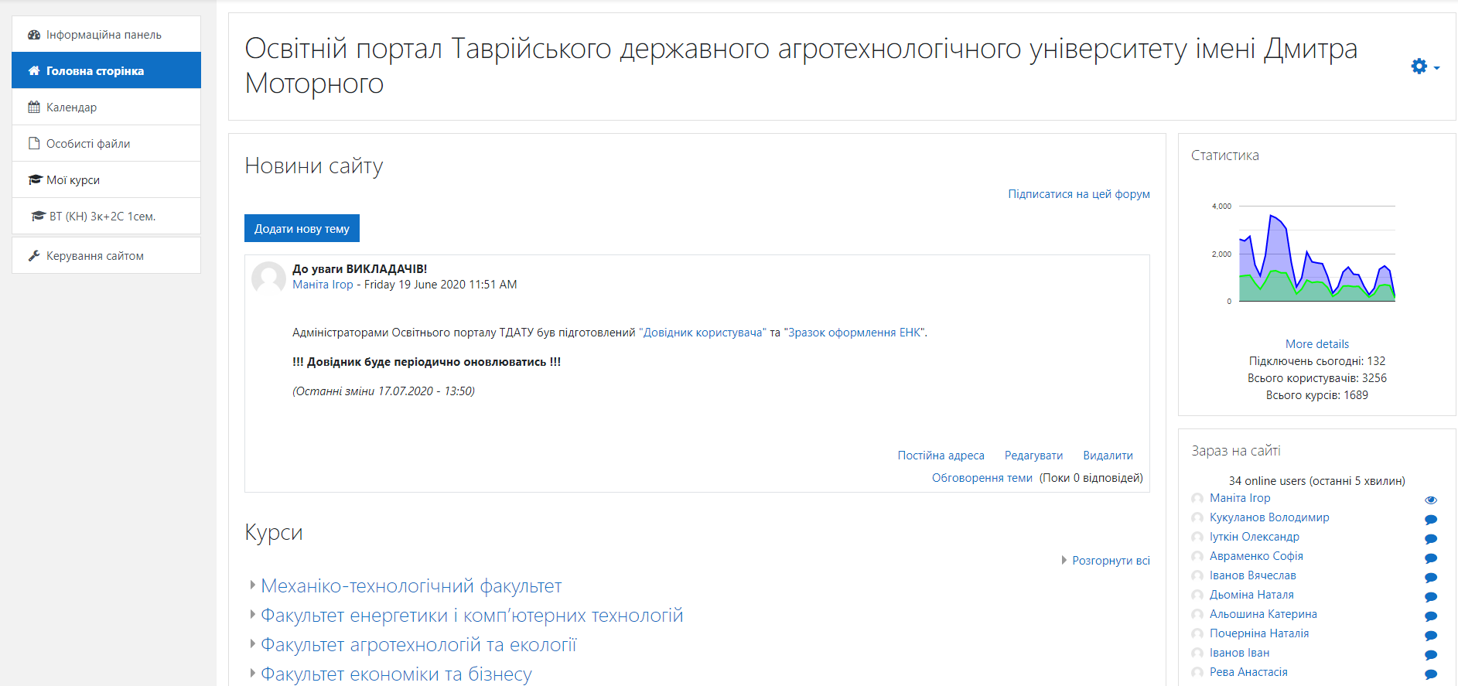
Task: Go to Головна сторінка in the sidebar
Action: pos(107,70)
